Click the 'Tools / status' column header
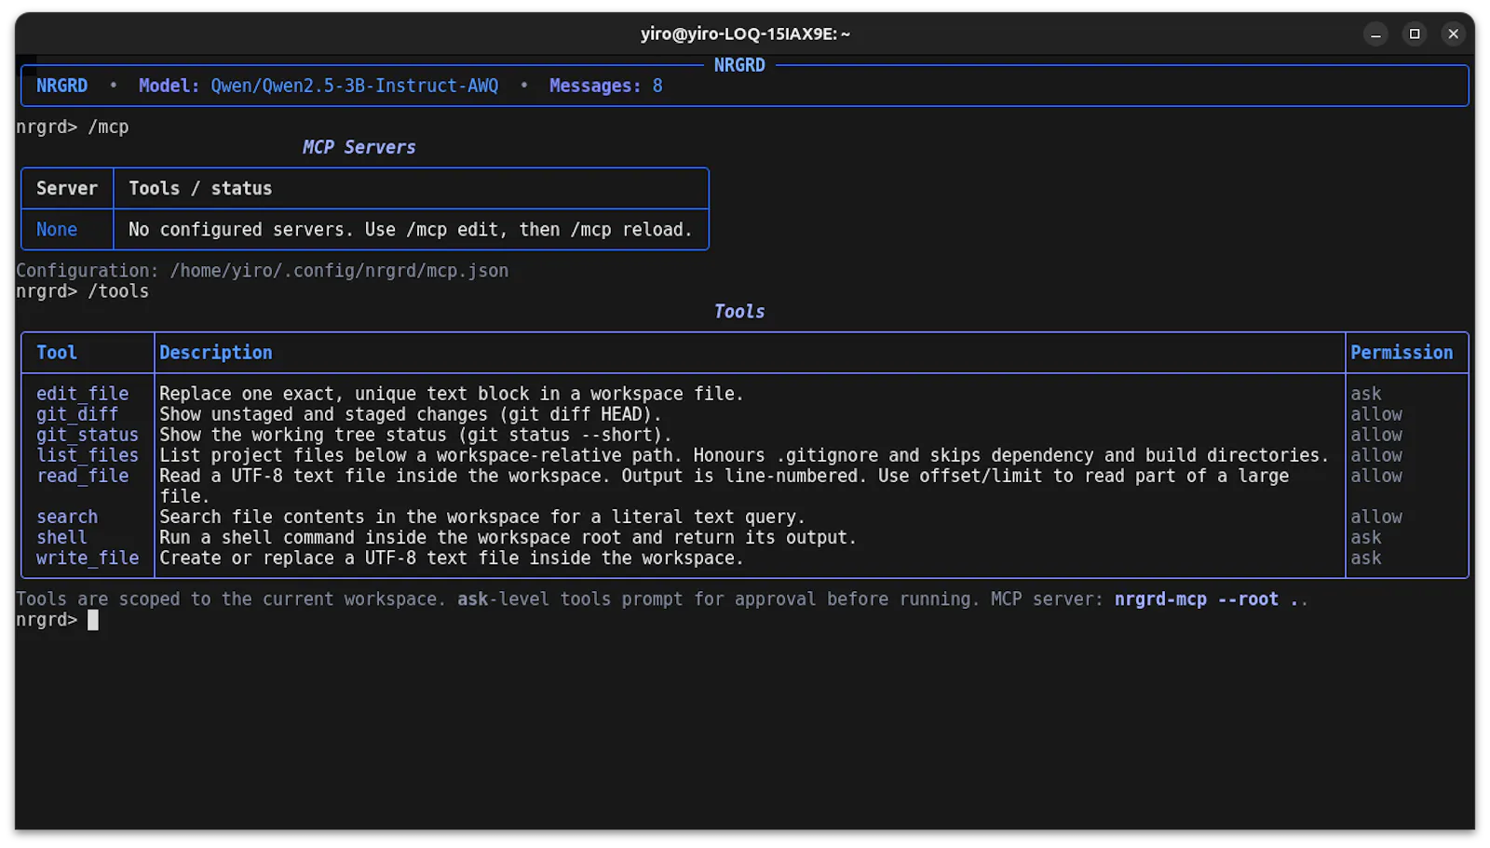This screenshot has width=1490, height=848. tap(200, 188)
